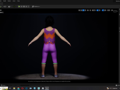Toggle world/local coordinate system globe
The width and height of the screenshot is (120, 90).
88,10
